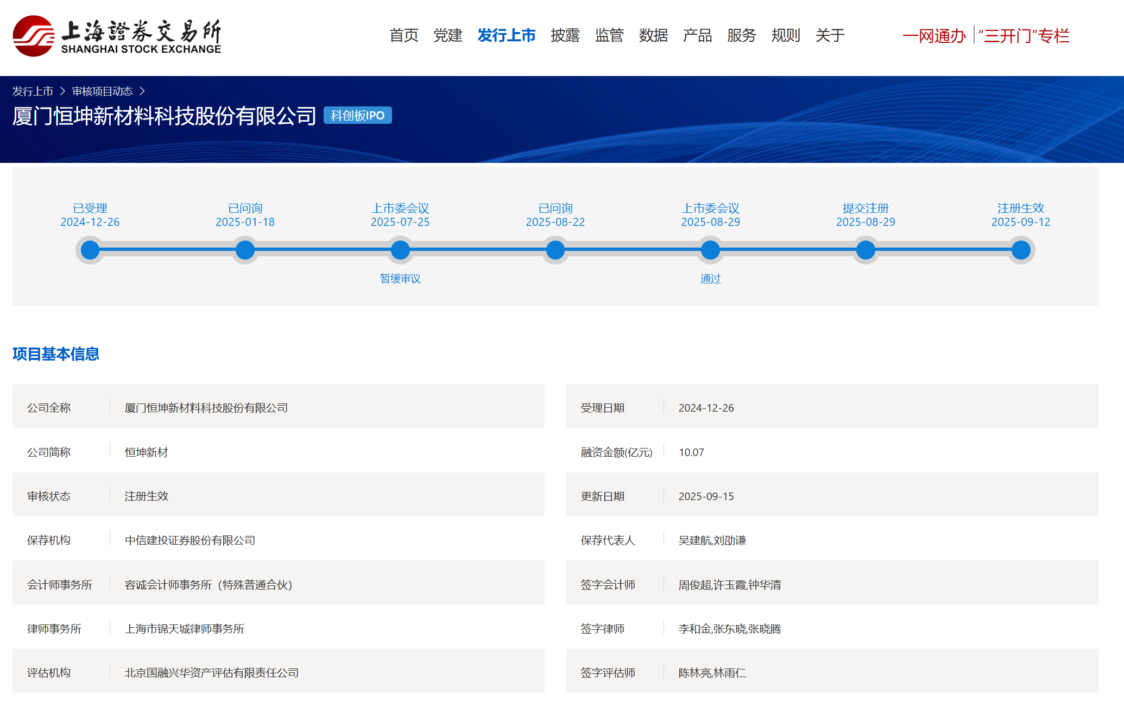Open the "三开门"专栏 link
The image size is (1124, 707).
[x=1024, y=36]
